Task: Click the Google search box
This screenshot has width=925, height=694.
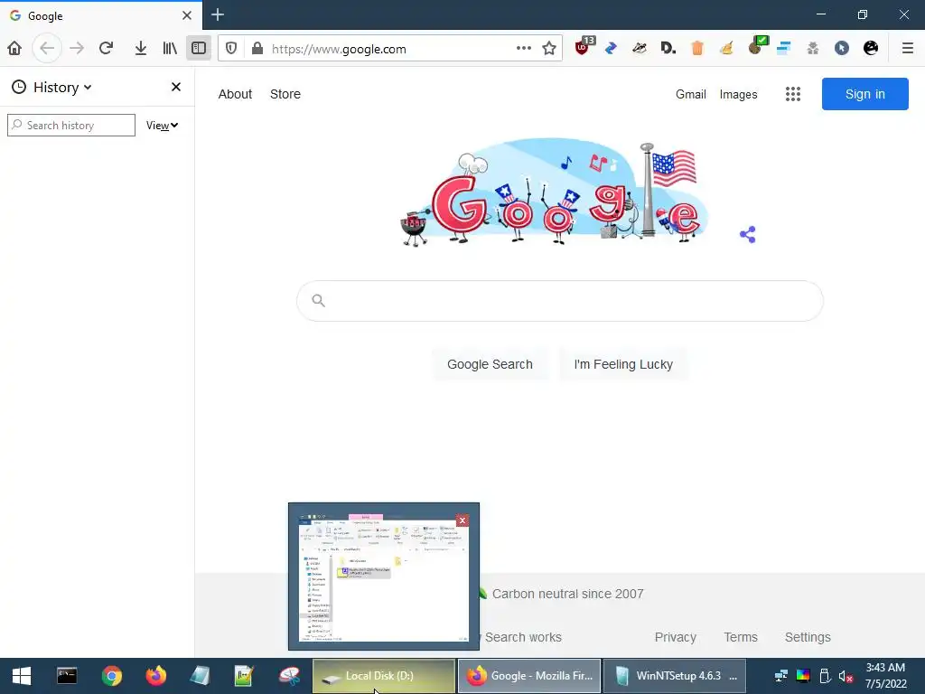Action: coord(560,301)
